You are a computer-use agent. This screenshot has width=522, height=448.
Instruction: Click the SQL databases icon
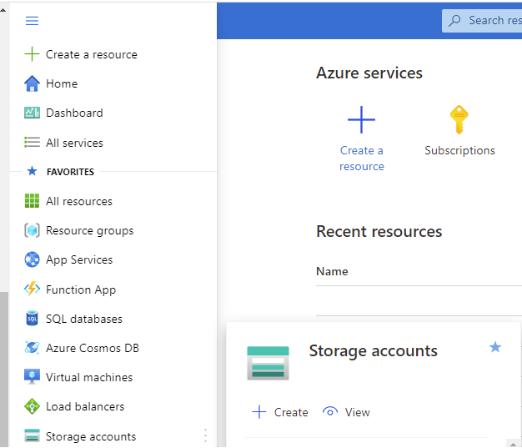(32, 319)
